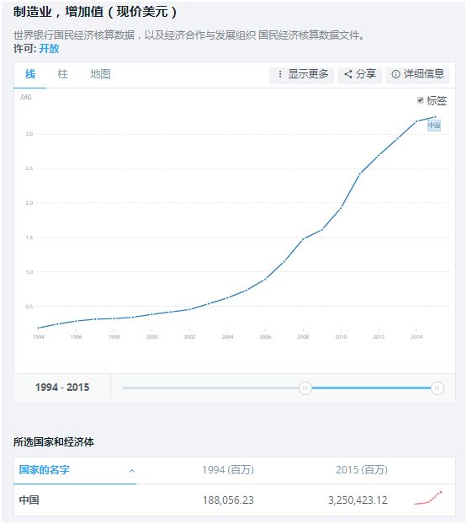Open the 显示更多 options menu
Screen dimensions: 467x524
point(301,74)
